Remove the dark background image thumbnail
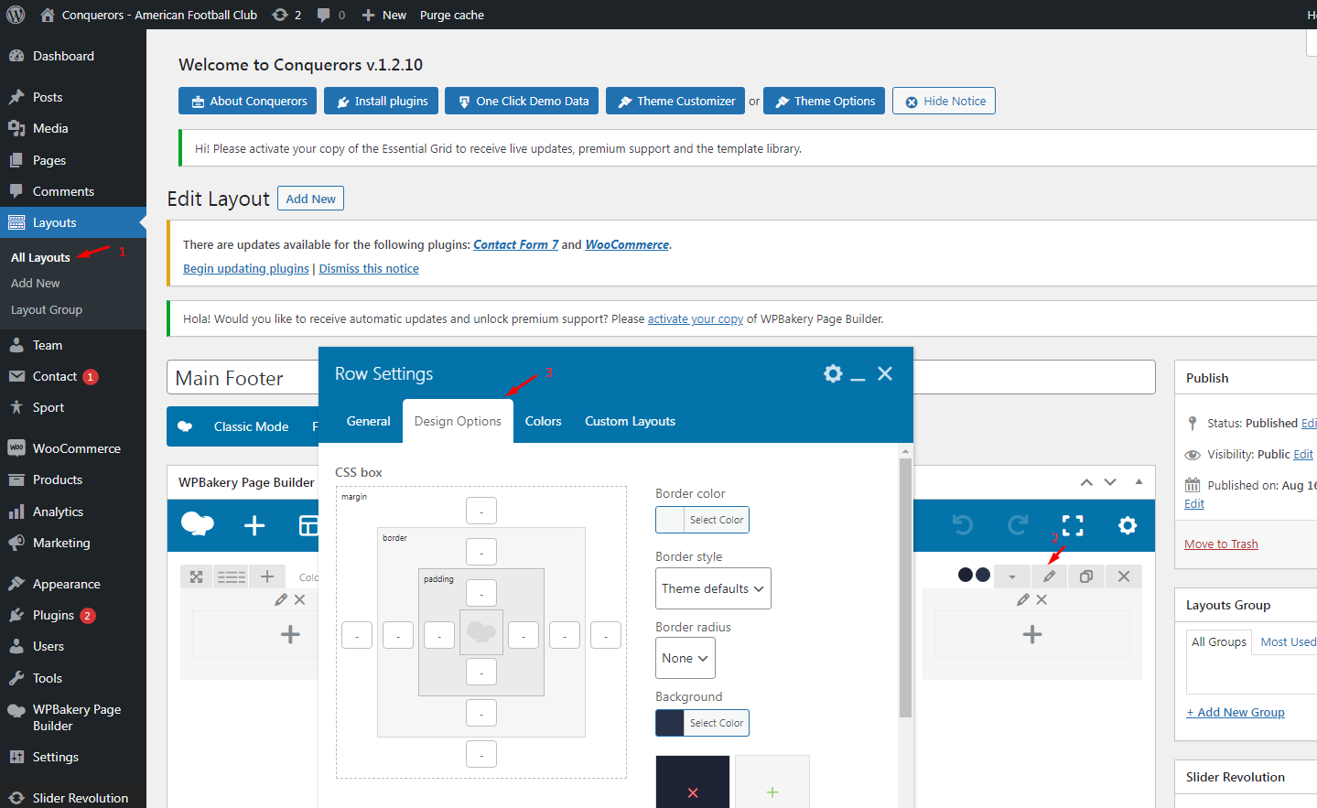The height and width of the screenshot is (808, 1317). coord(693,792)
